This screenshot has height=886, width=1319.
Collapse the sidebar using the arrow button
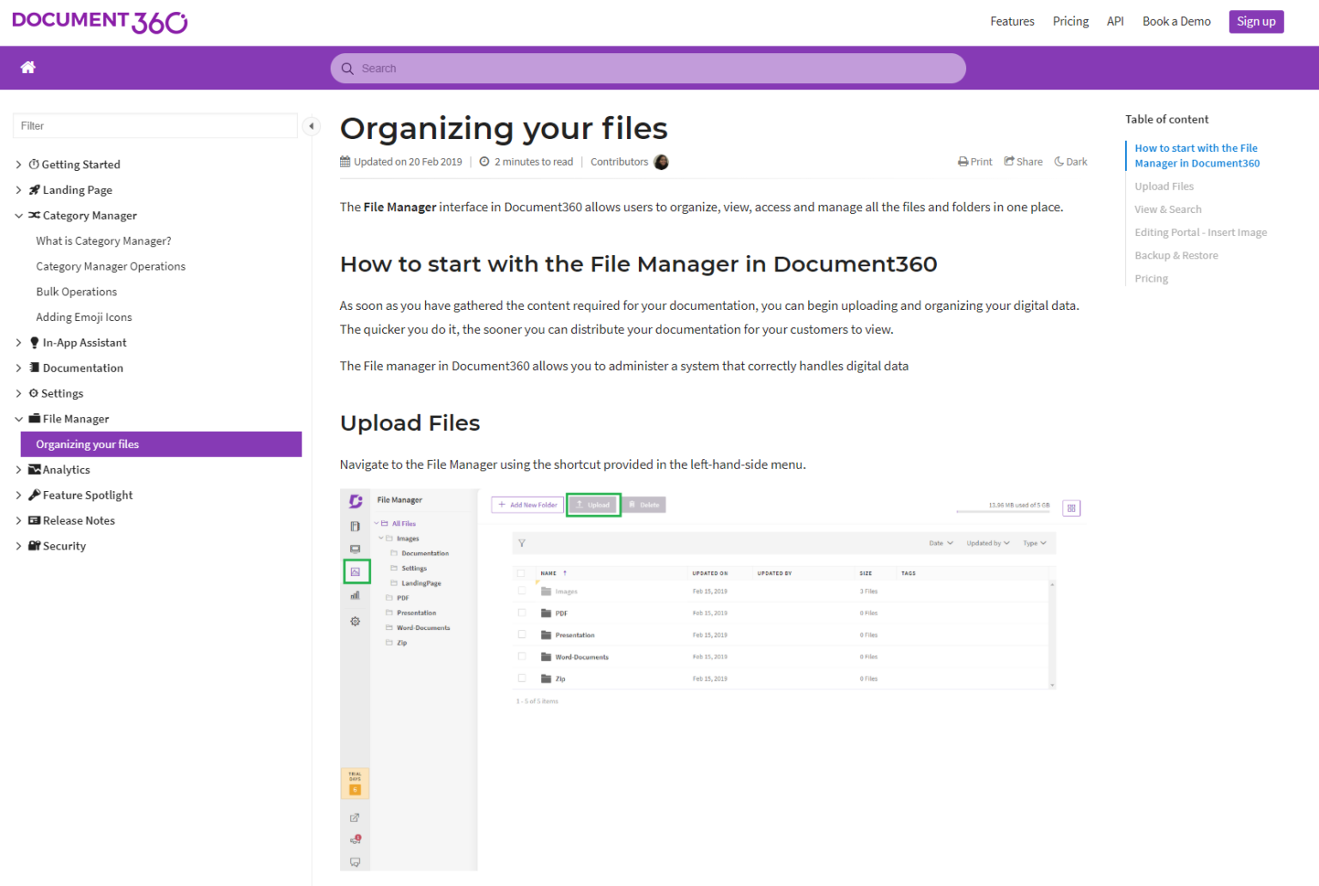(312, 125)
